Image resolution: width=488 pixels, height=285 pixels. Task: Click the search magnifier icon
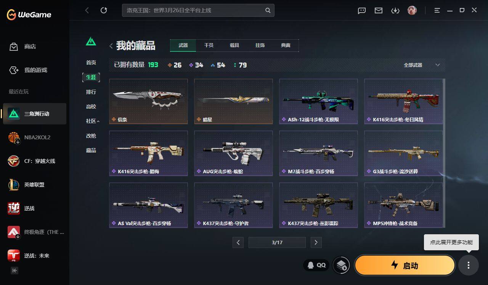pyautogui.click(x=268, y=10)
